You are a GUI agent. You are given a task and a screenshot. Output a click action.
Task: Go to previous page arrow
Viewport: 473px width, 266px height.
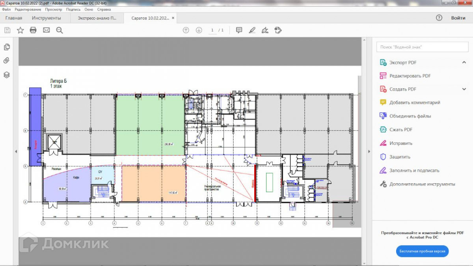coord(186,30)
